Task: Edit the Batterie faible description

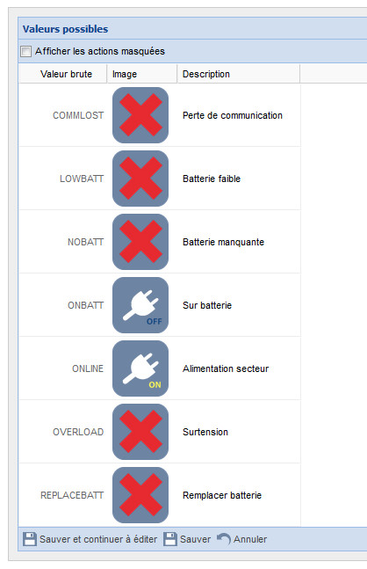Action: 212,179
